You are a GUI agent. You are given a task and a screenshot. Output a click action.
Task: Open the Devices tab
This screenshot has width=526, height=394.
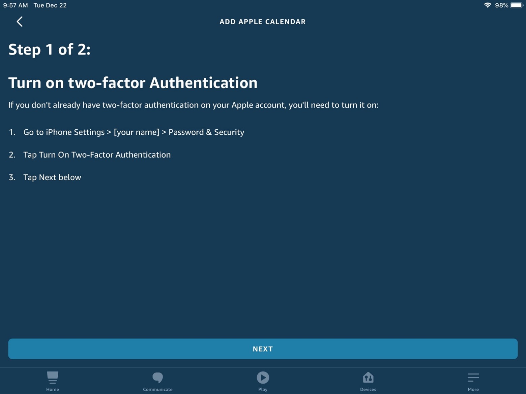tap(368, 381)
